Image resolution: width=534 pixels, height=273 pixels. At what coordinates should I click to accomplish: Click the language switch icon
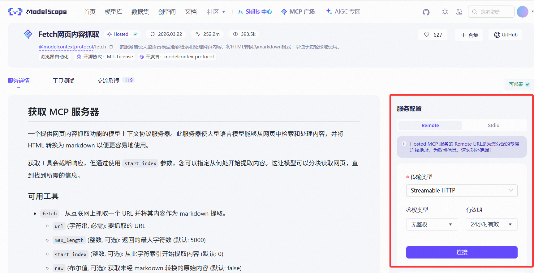(459, 12)
